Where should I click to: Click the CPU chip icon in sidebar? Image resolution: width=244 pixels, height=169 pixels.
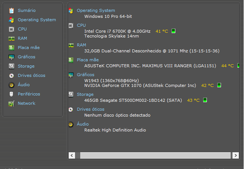tap(12, 29)
